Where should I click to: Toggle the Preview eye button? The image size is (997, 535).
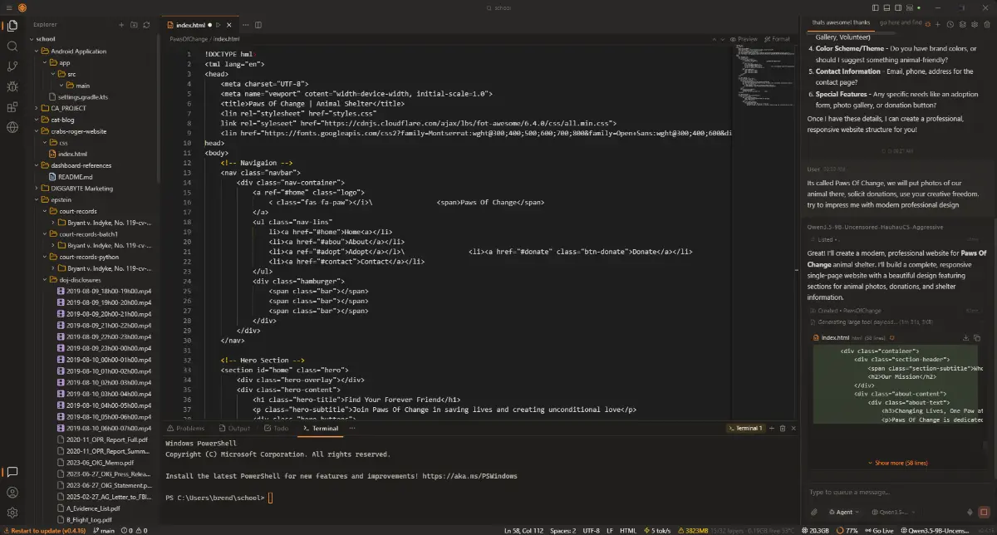pyautogui.click(x=744, y=39)
